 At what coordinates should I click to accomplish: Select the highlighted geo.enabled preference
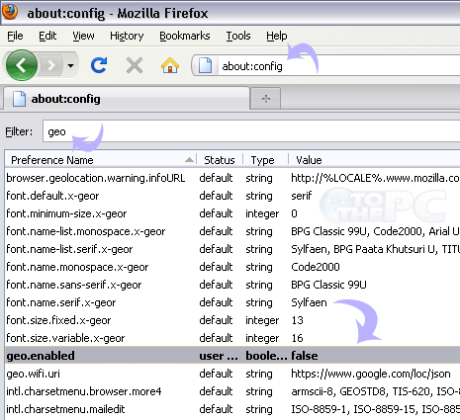(232, 356)
